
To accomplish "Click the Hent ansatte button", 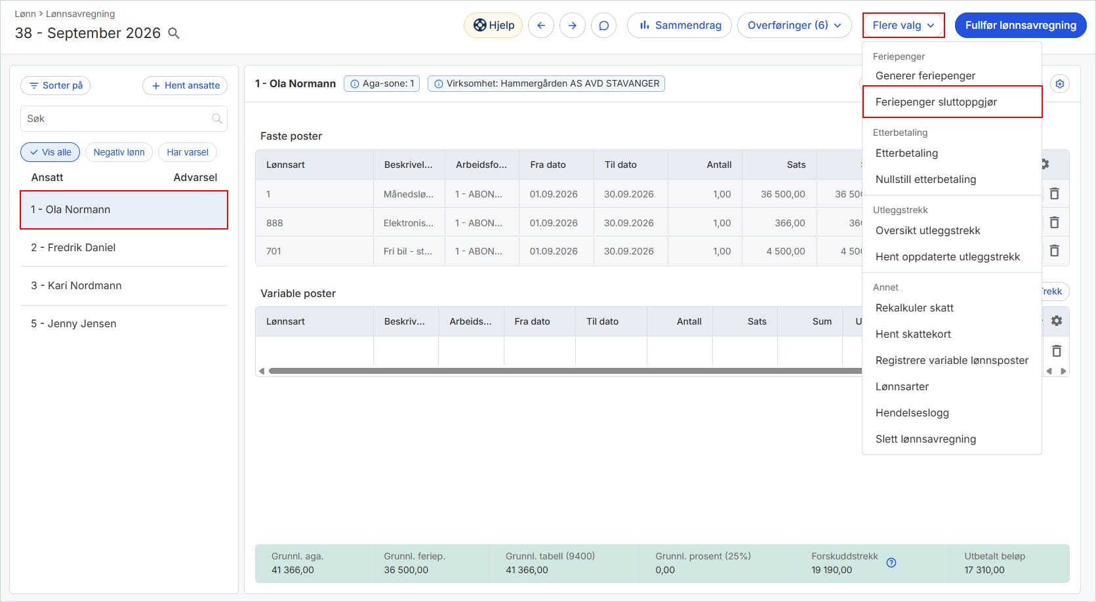I will [185, 85].
